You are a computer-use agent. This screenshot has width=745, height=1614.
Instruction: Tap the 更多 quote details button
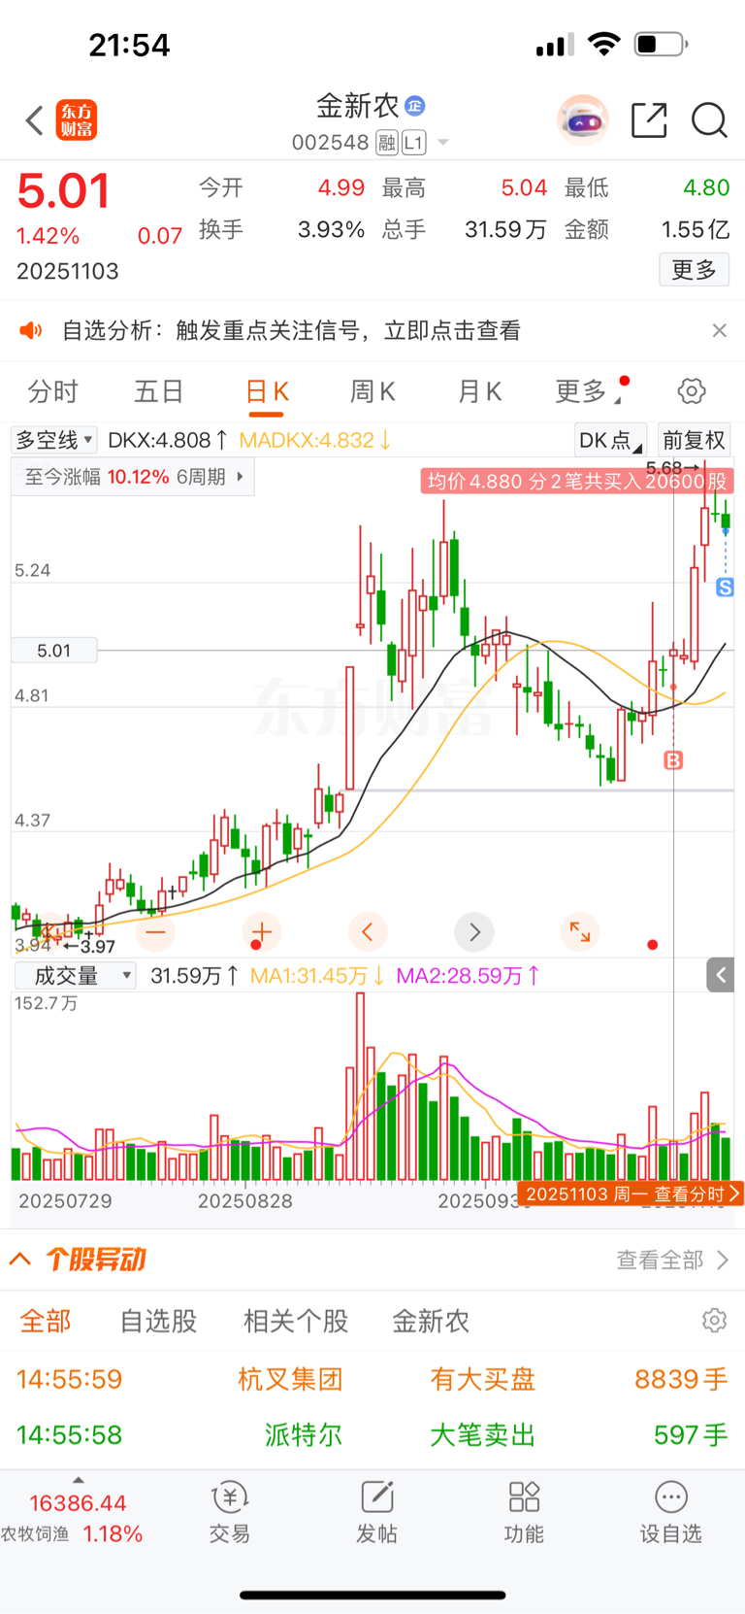pyautogui.click(x=694, y=270)
